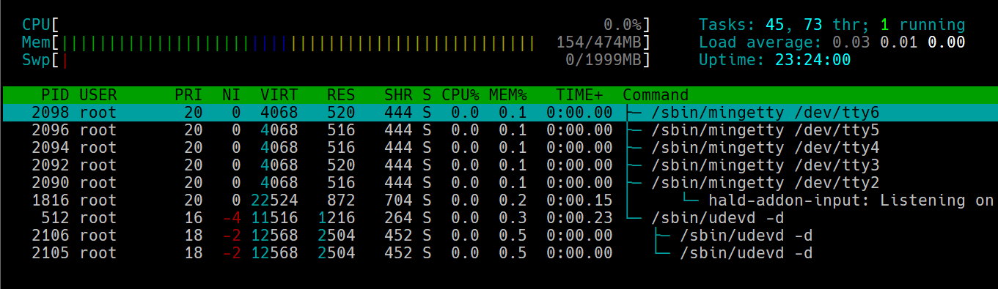Click the 154/474MB memory reading
This screenshot has width=998, height=289.
(598, 42)
